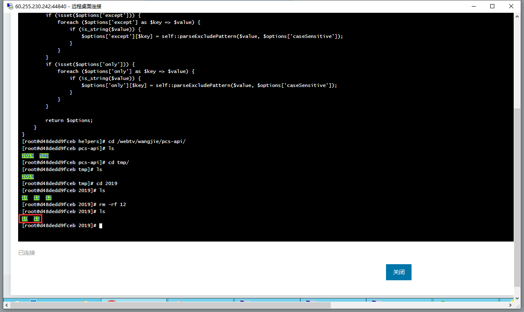The width and height of the screenshot is (524, 312).
Task: Click the horizontal scrollbar thumb
Action: [x=171, y=305]
